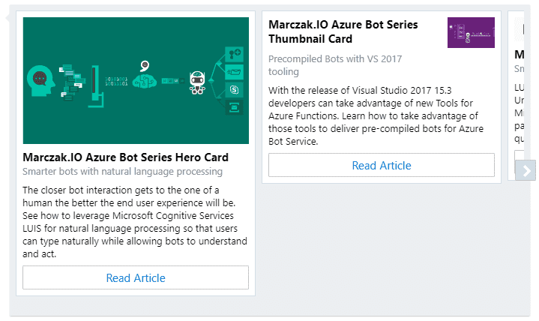Click the talking head icon in hero image
The image size is (539, 321).
40,78
